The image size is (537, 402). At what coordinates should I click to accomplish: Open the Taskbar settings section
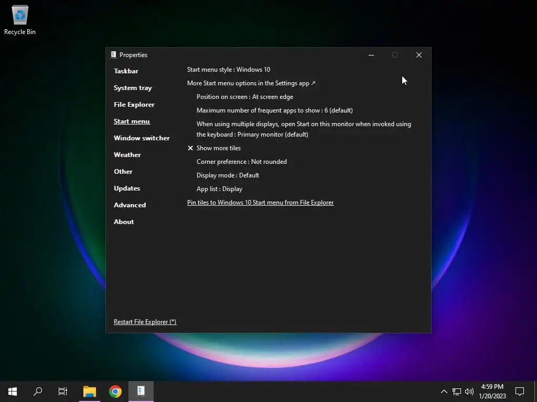[x=126, y=71]
